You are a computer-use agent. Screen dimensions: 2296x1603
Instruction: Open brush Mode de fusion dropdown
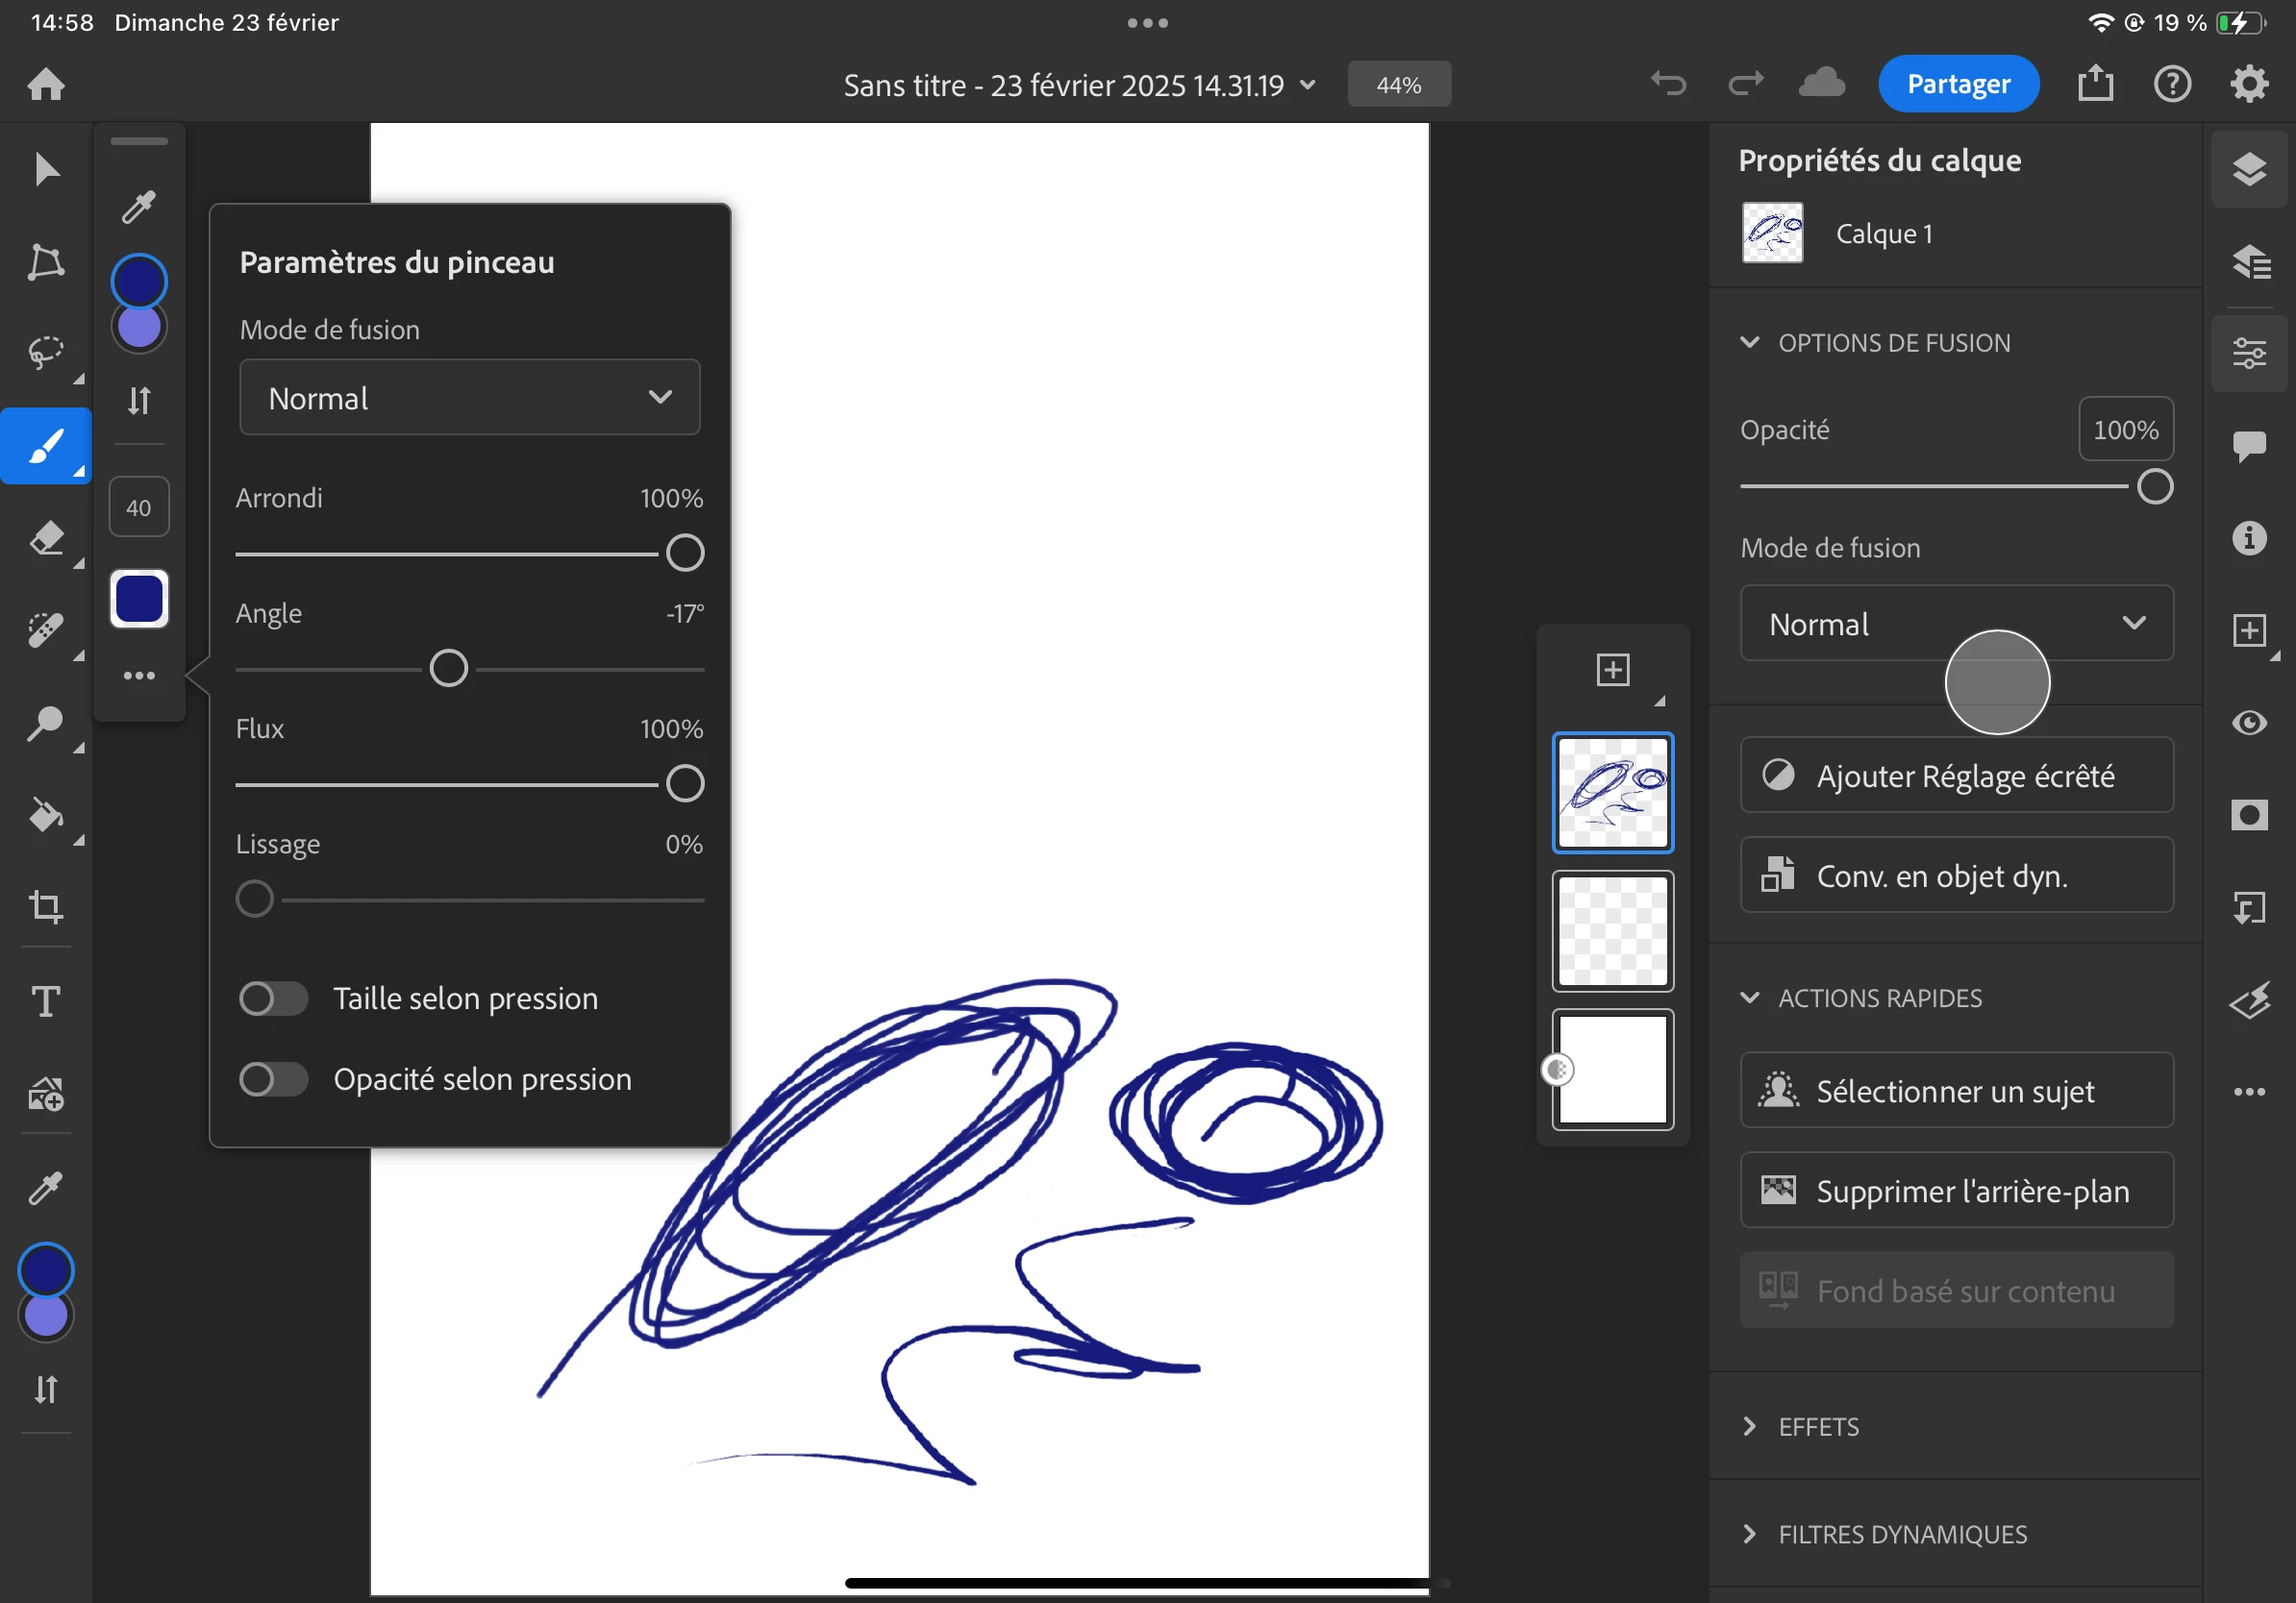coord(469,398)
